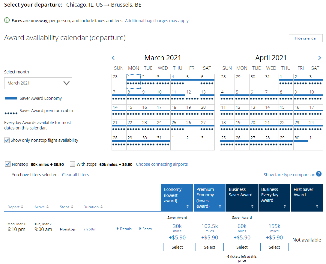
Task: Open the Select month dropdown
Action: pyautogui.click(x=38, y=83)
